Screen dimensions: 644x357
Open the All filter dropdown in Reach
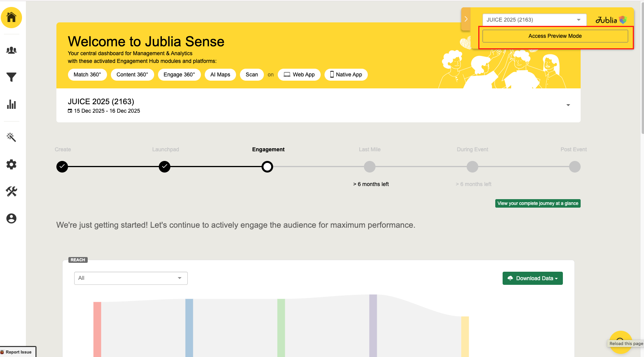coord(131,278)
